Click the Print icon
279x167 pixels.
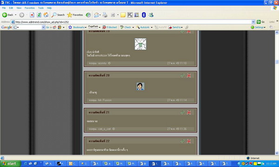[105, 15]
